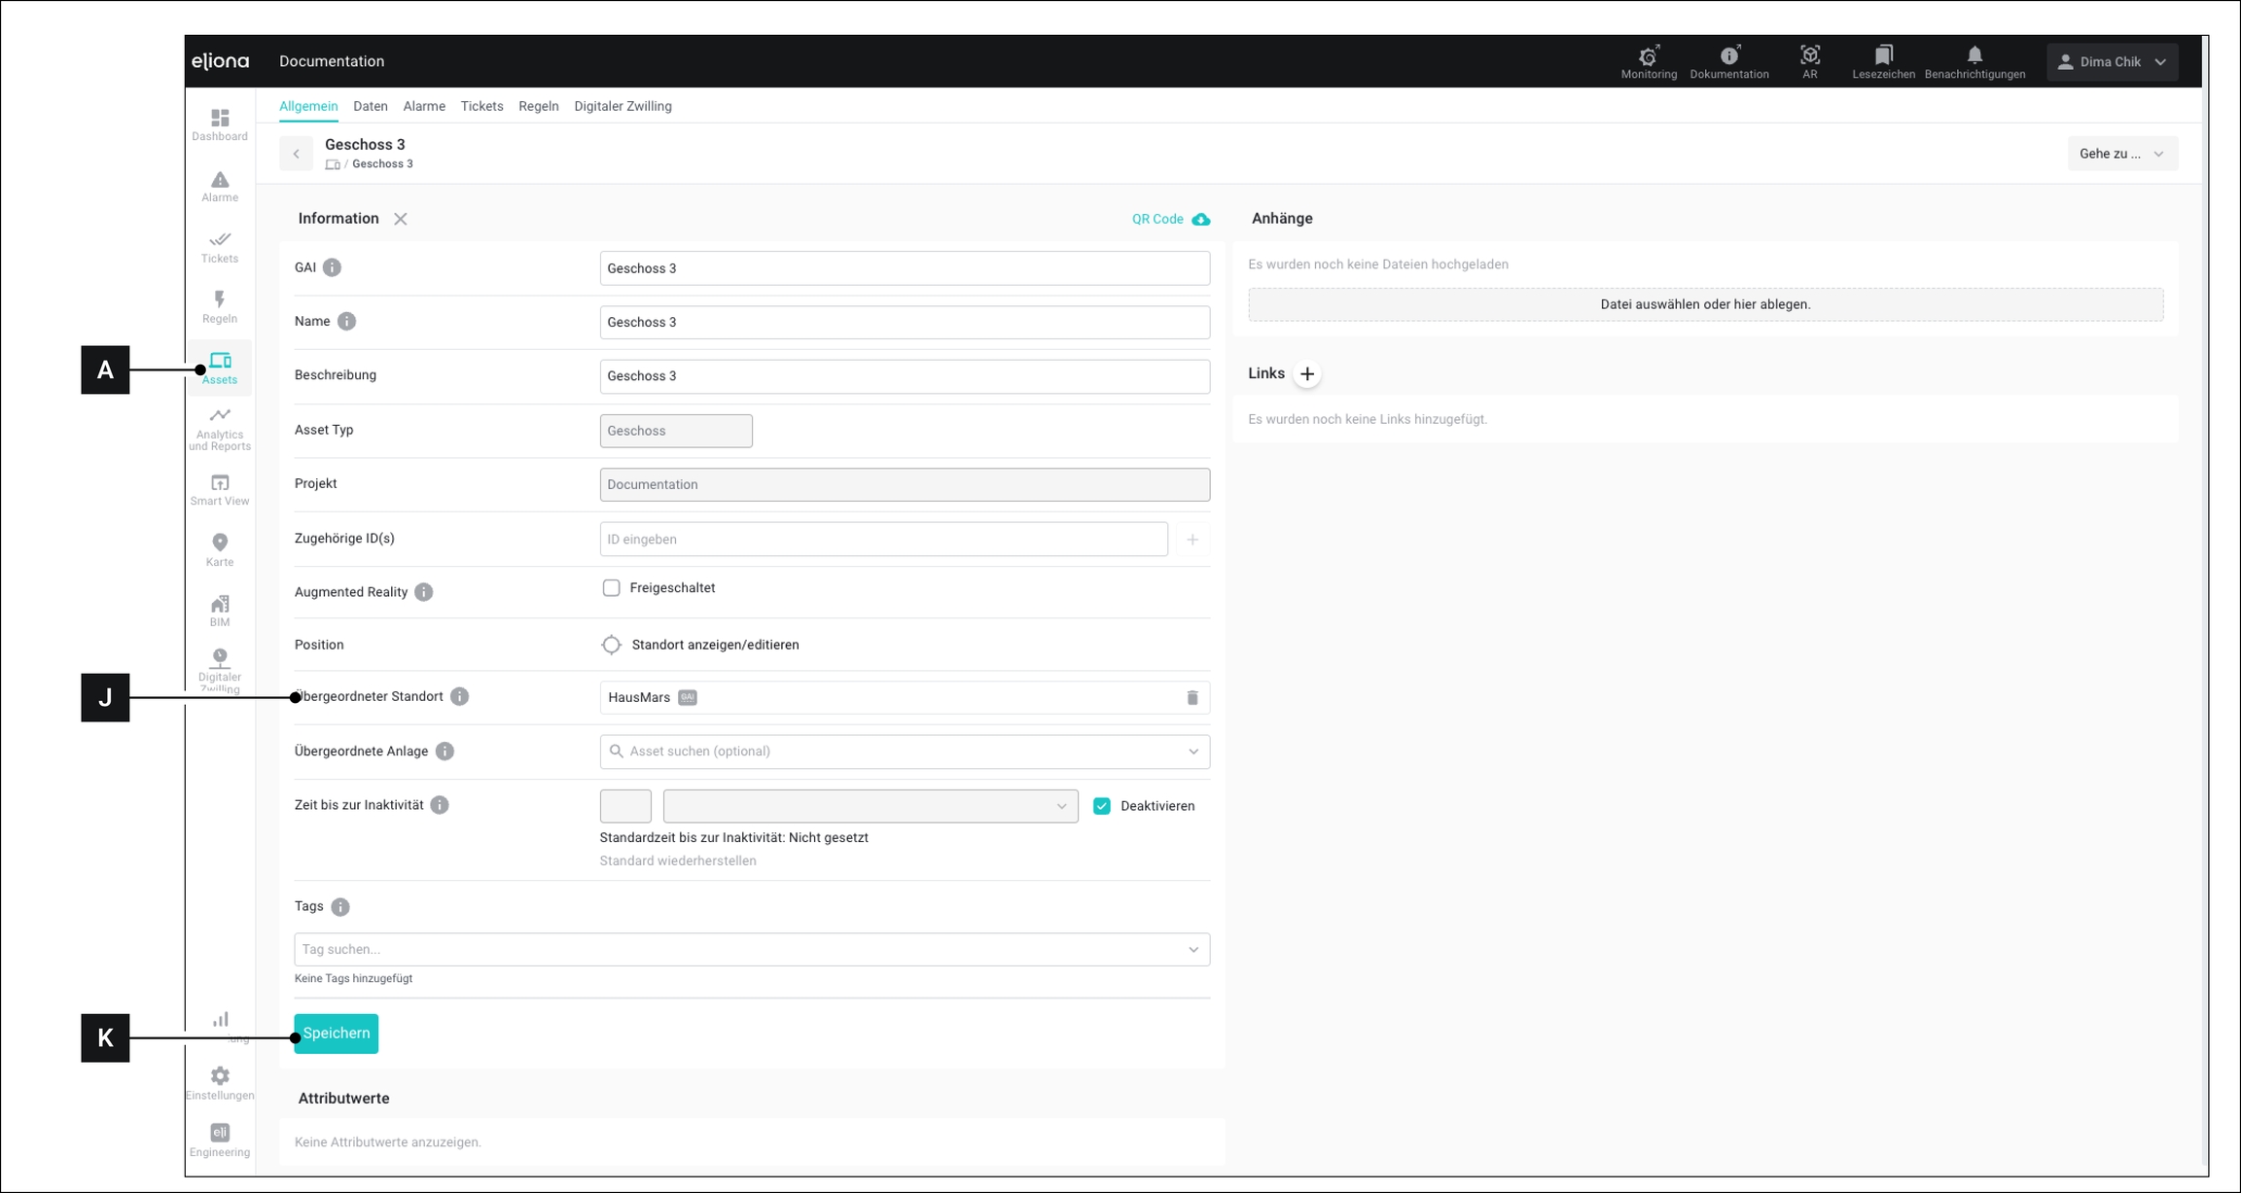Click Standard wiederherstellen link
The image size is (2241, 1193).
pos(677,861)
